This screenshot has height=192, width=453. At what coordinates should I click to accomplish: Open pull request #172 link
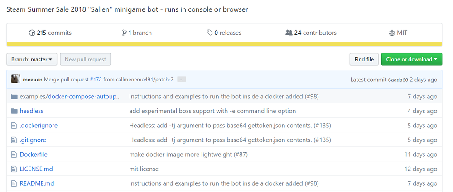click(x=96, y=79)
